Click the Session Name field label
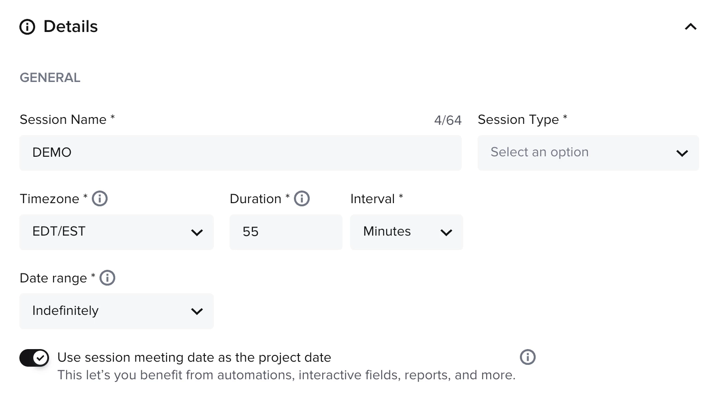722x400 pixels. pos(63,120)
